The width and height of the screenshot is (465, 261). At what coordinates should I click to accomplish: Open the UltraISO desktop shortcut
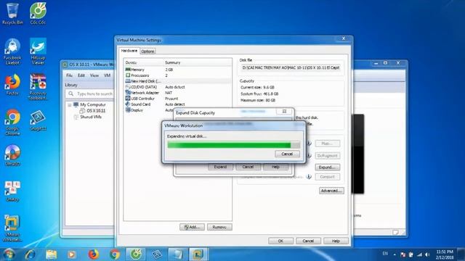(x=12, y=156)
